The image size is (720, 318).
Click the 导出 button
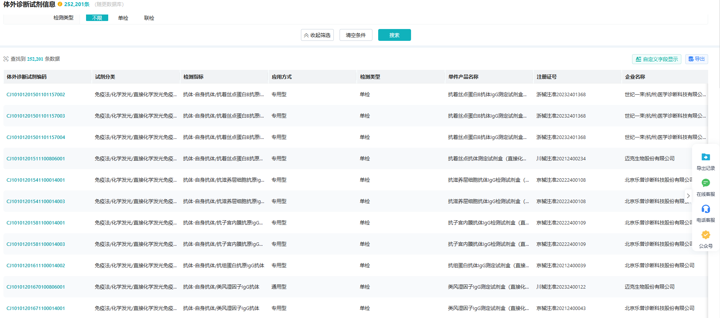pos(697,59)
